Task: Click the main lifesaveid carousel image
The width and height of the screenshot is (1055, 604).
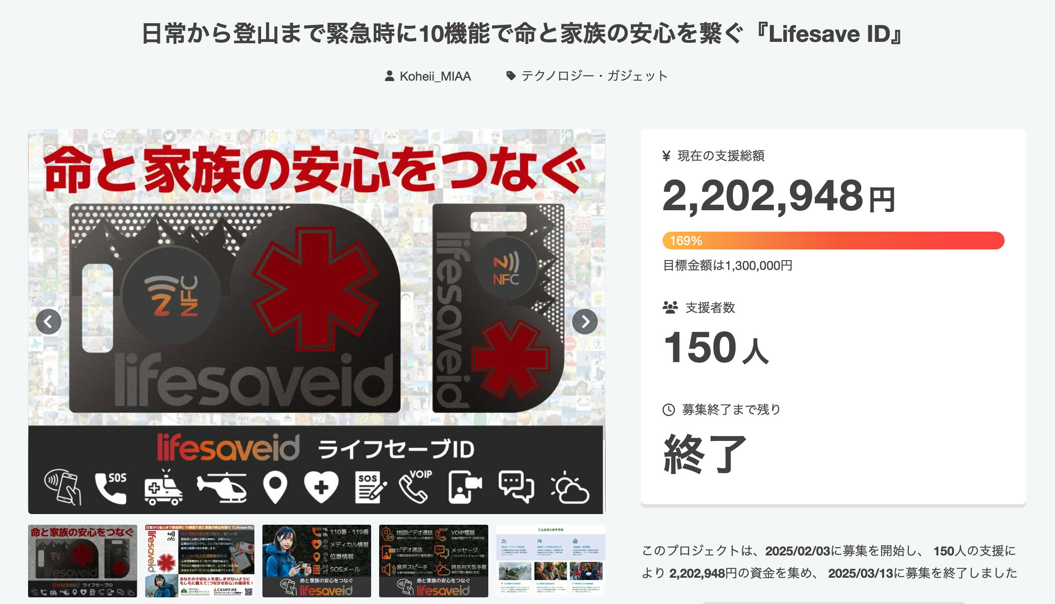Action: 316,322
